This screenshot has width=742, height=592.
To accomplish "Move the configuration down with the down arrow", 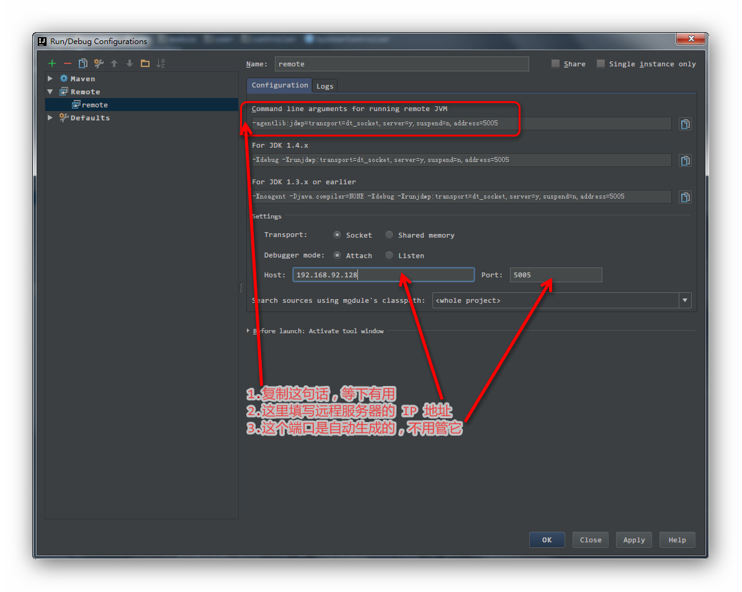I will click(130, 63).
